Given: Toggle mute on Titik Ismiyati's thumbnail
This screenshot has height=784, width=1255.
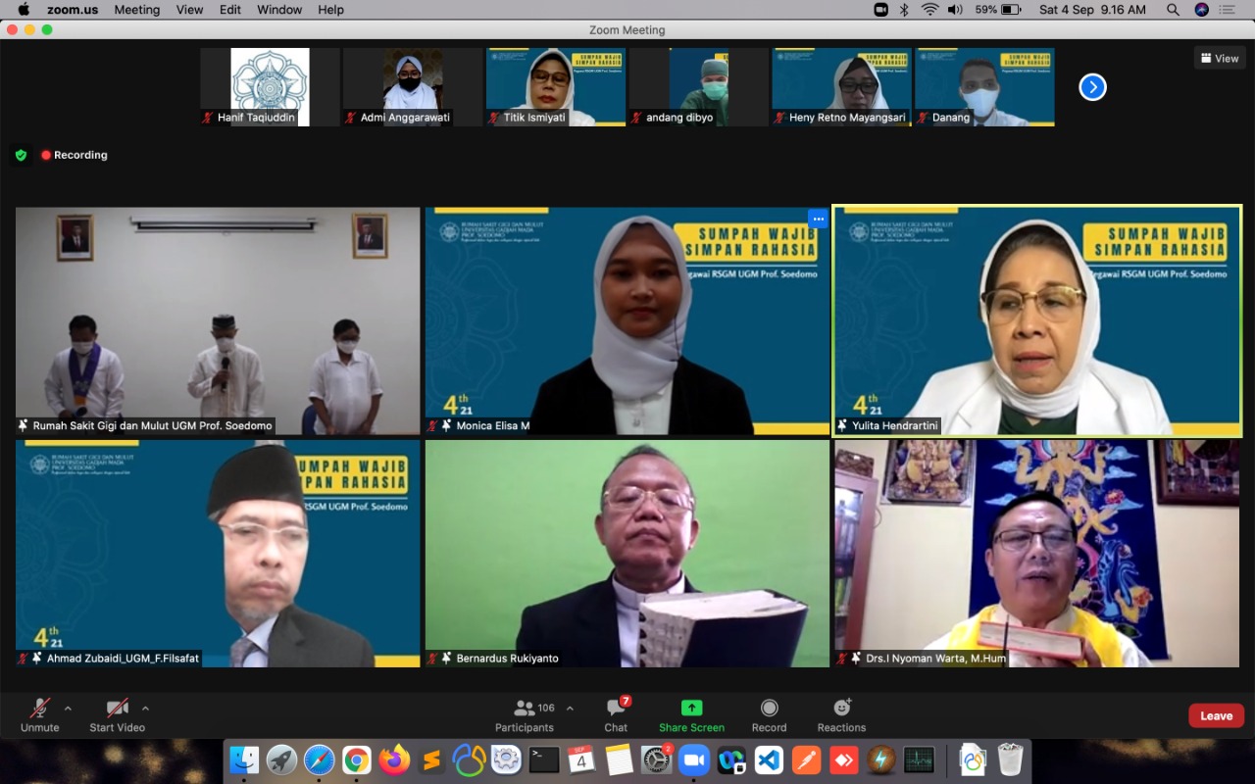Looking at the screenshot, I should 491,120.
